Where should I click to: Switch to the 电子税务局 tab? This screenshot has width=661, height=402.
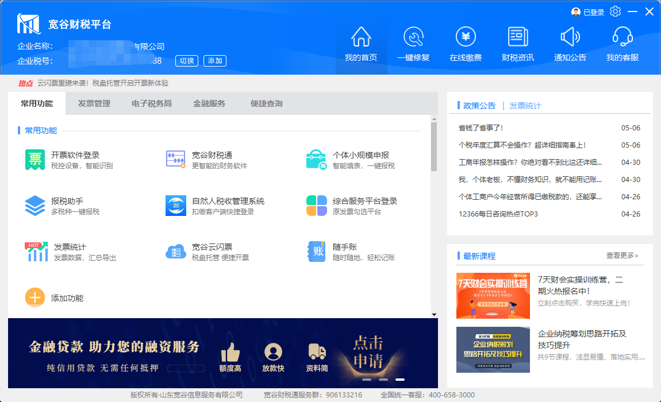pos(152,104)
